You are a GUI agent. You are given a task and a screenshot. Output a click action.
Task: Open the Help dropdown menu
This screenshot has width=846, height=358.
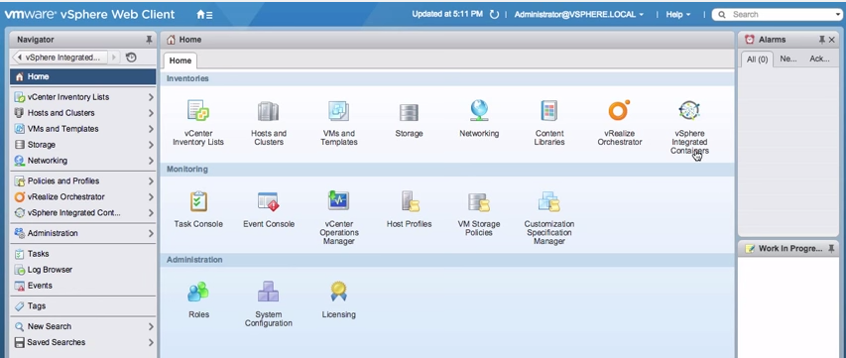pyautogui.click(x=678, y=15)
